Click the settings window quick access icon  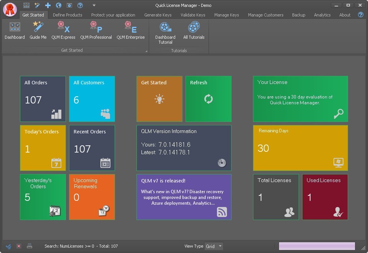coord(69,5)
